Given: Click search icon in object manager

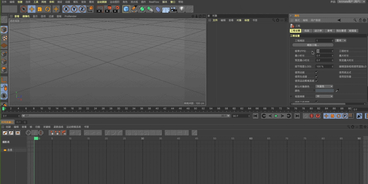Looking at the screenshot, I should (x=273, y=20).
